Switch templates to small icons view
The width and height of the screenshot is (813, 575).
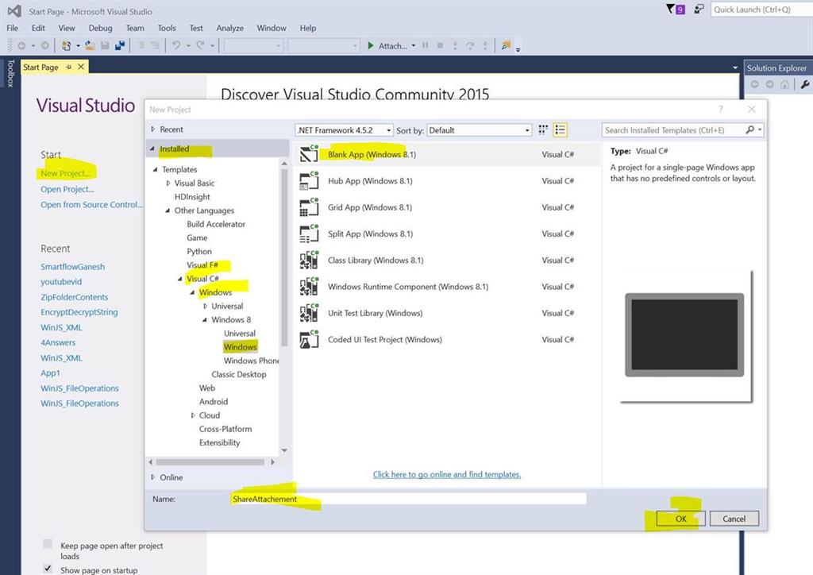[x=544, y=130]
